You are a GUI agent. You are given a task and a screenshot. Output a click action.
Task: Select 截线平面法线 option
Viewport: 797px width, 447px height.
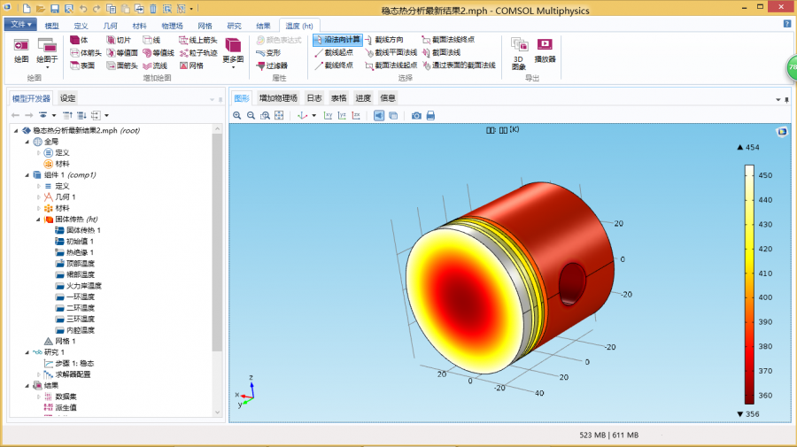(x=391, y=52)
